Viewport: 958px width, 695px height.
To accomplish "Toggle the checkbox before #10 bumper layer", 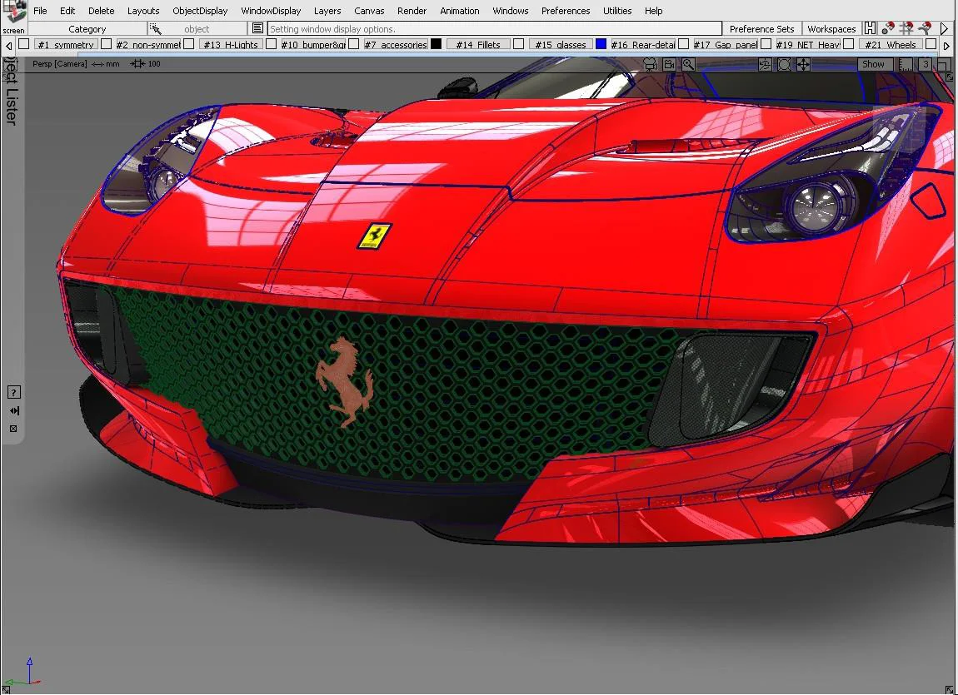I will (272, 44).
